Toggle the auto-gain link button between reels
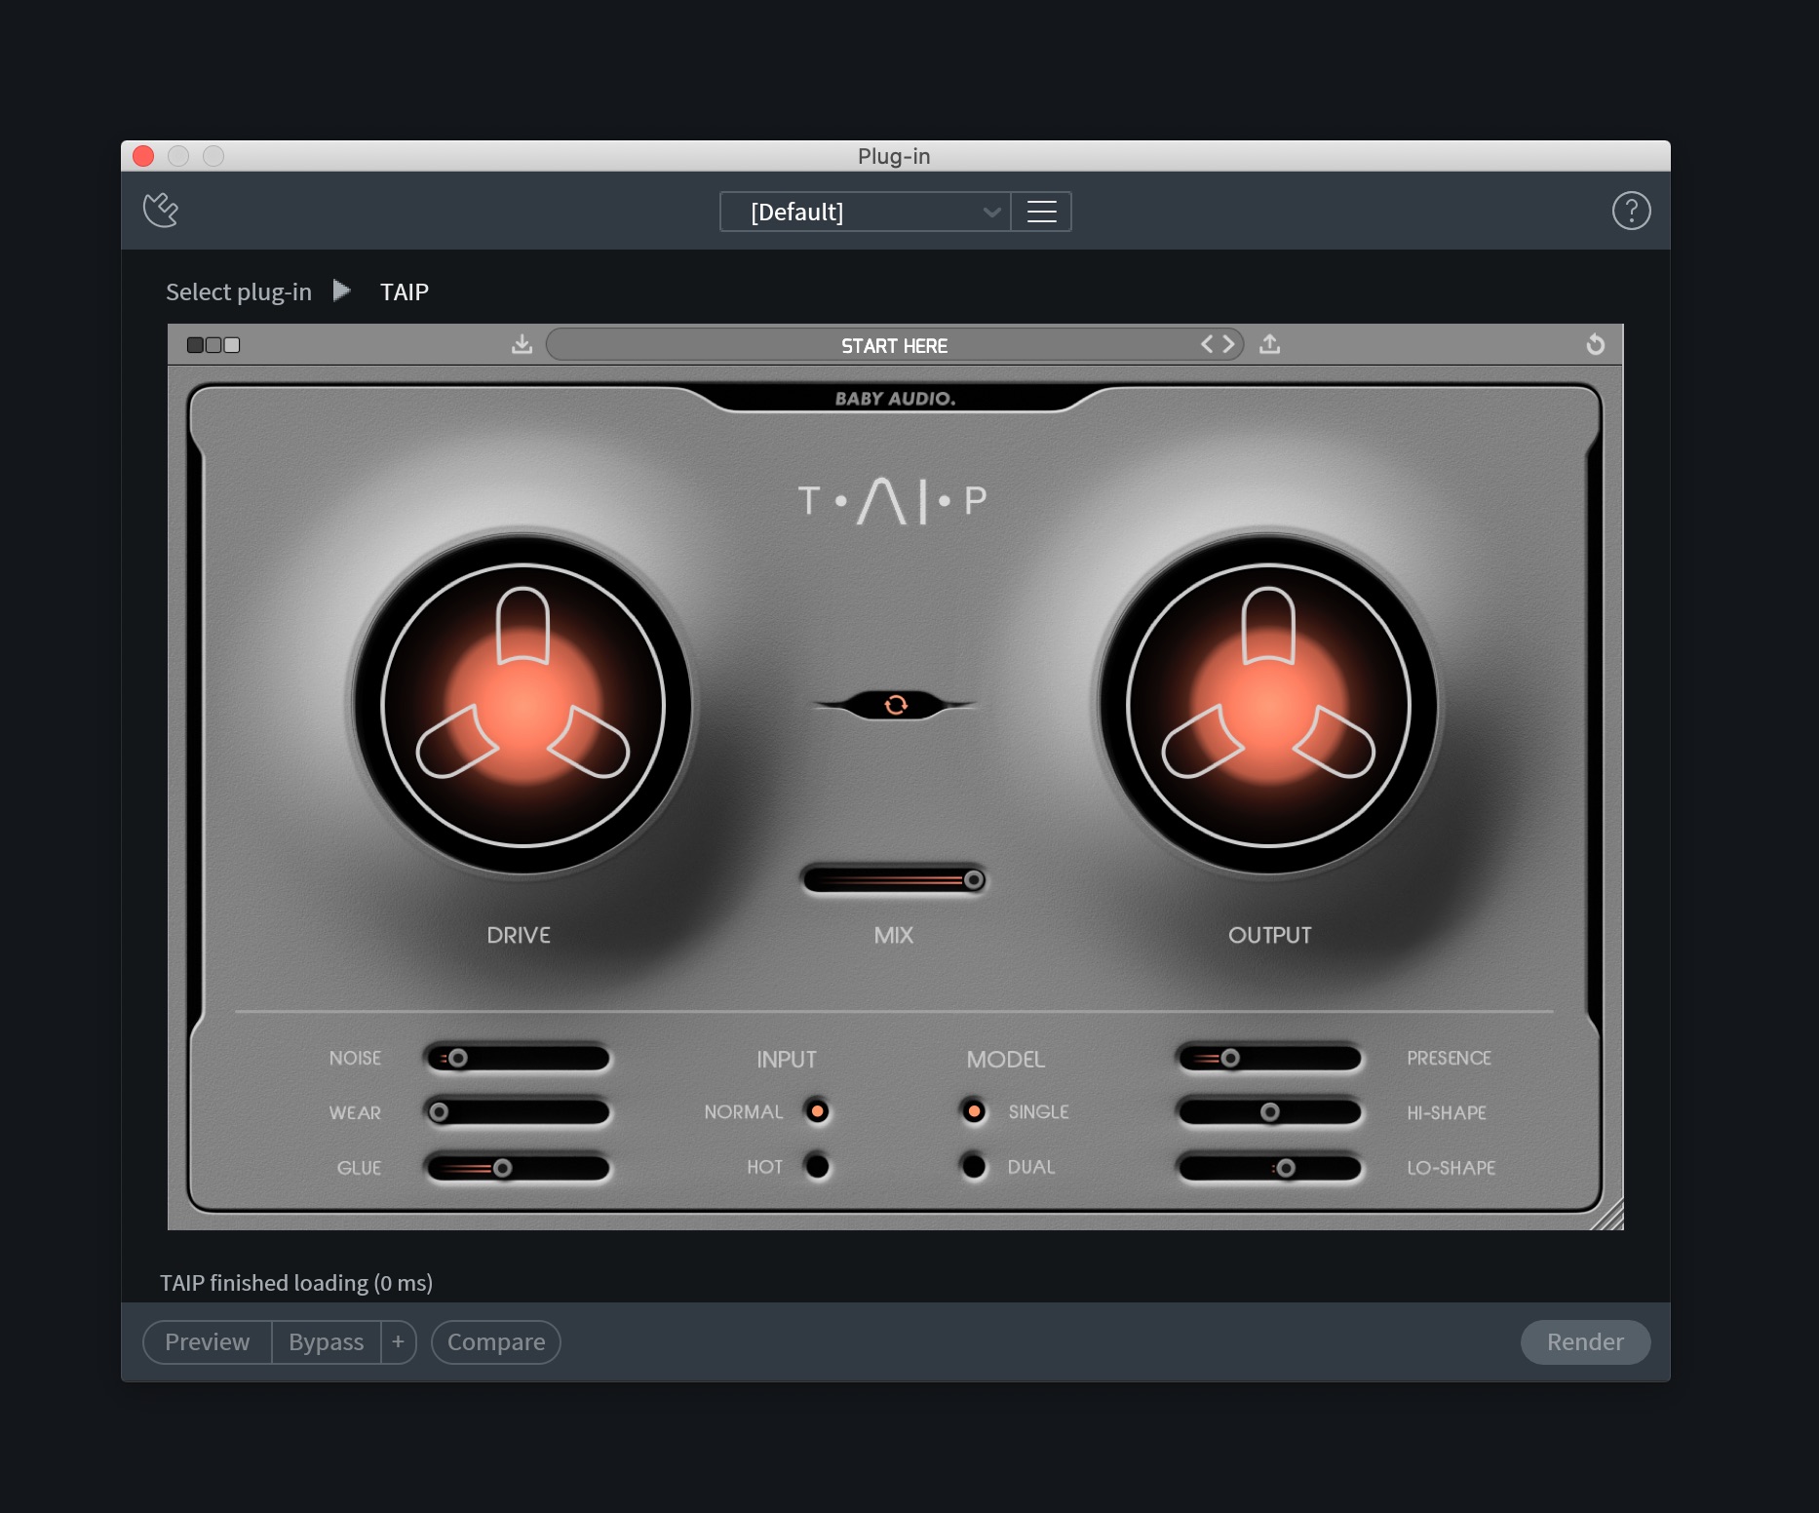 pyautogui.click(x=895, y=704)
